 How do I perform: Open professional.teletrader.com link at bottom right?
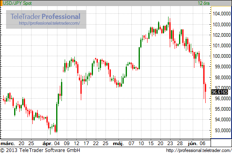[x=199, y=150]
